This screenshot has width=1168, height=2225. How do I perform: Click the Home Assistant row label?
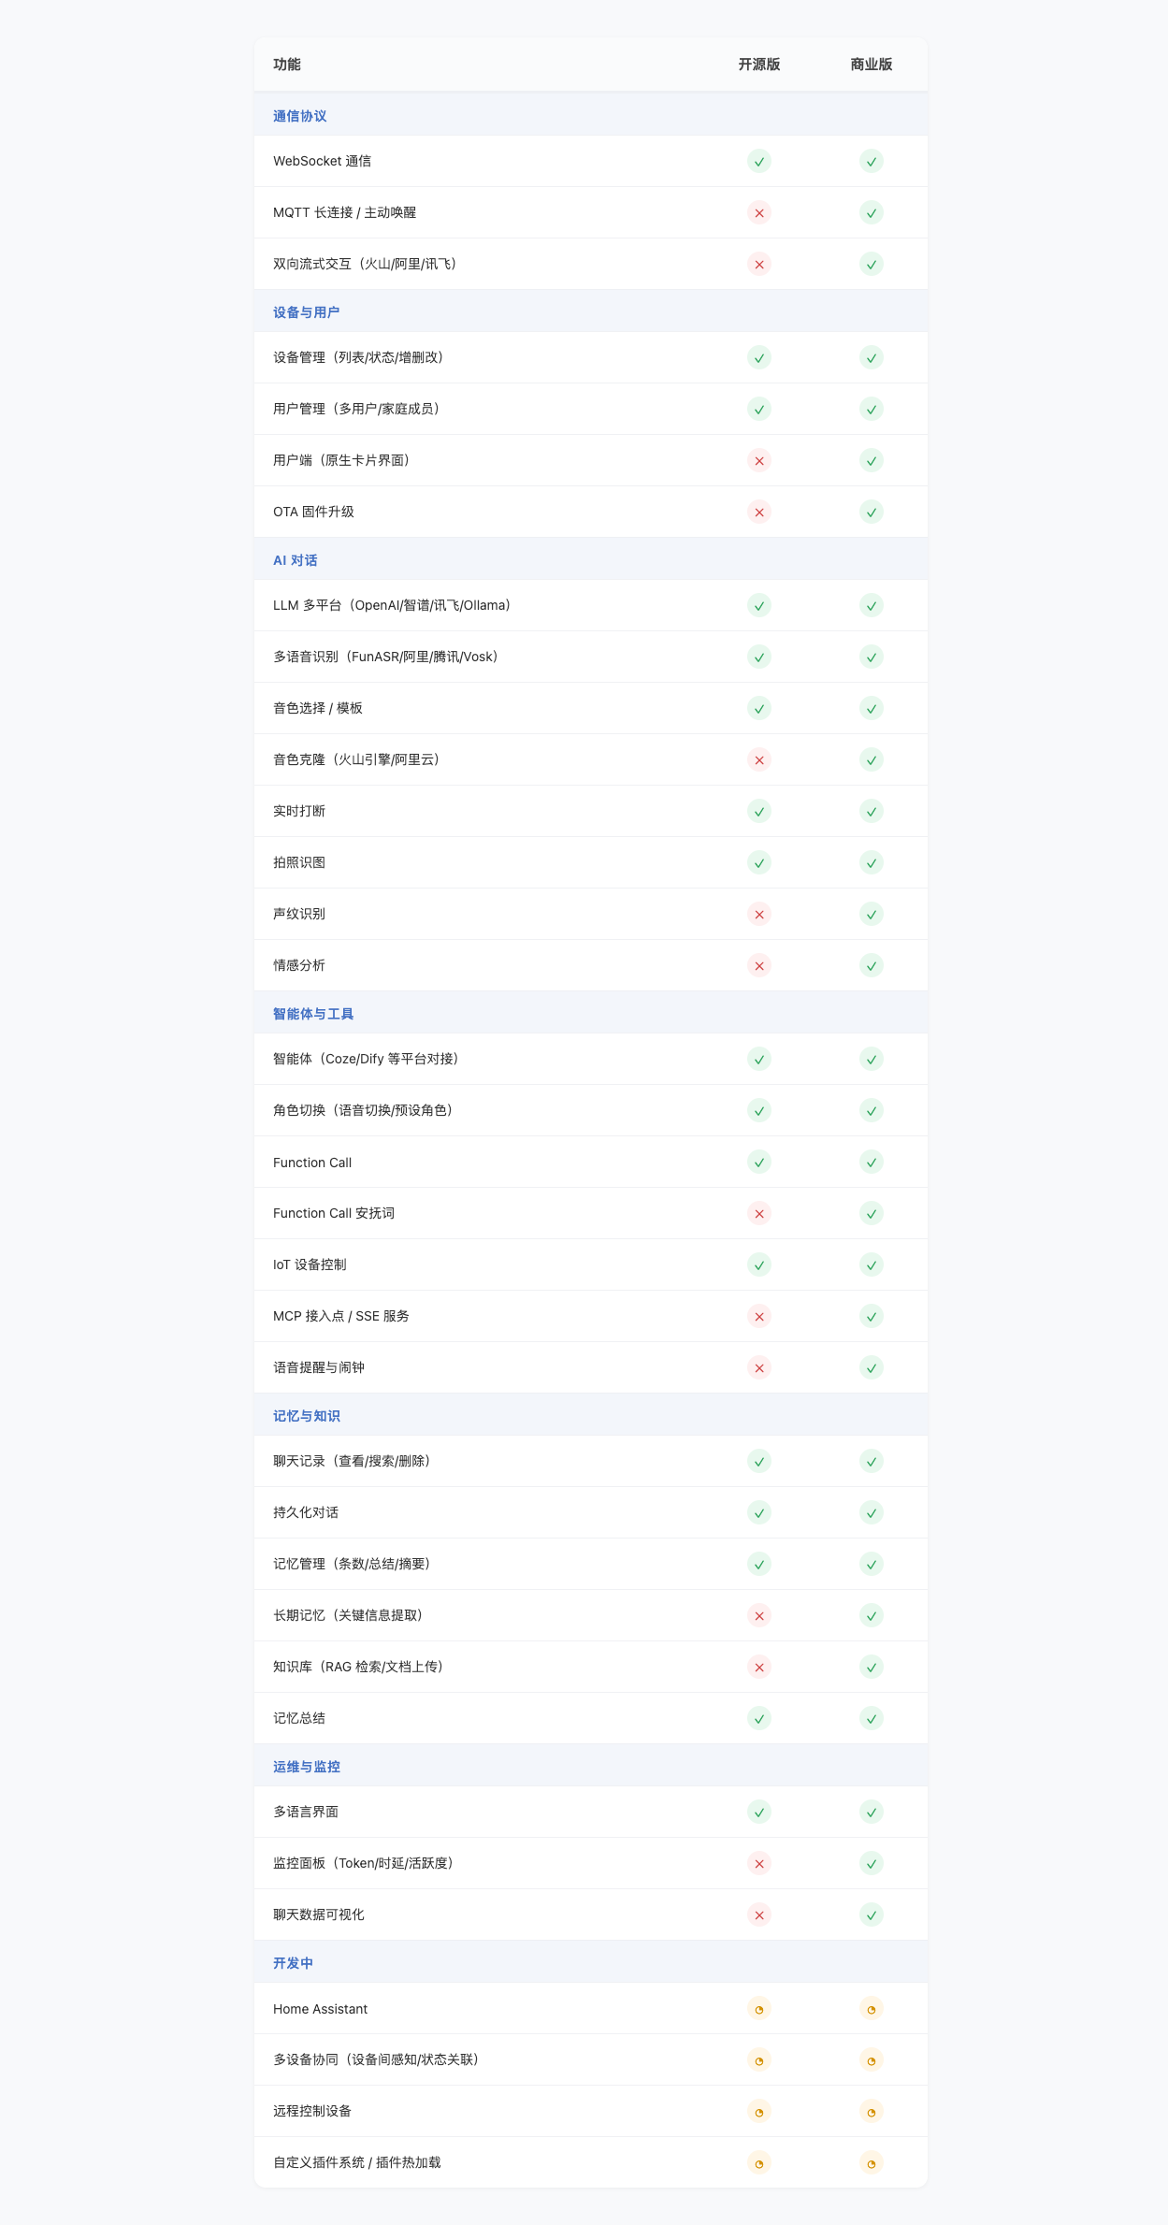pos(321,2008)
